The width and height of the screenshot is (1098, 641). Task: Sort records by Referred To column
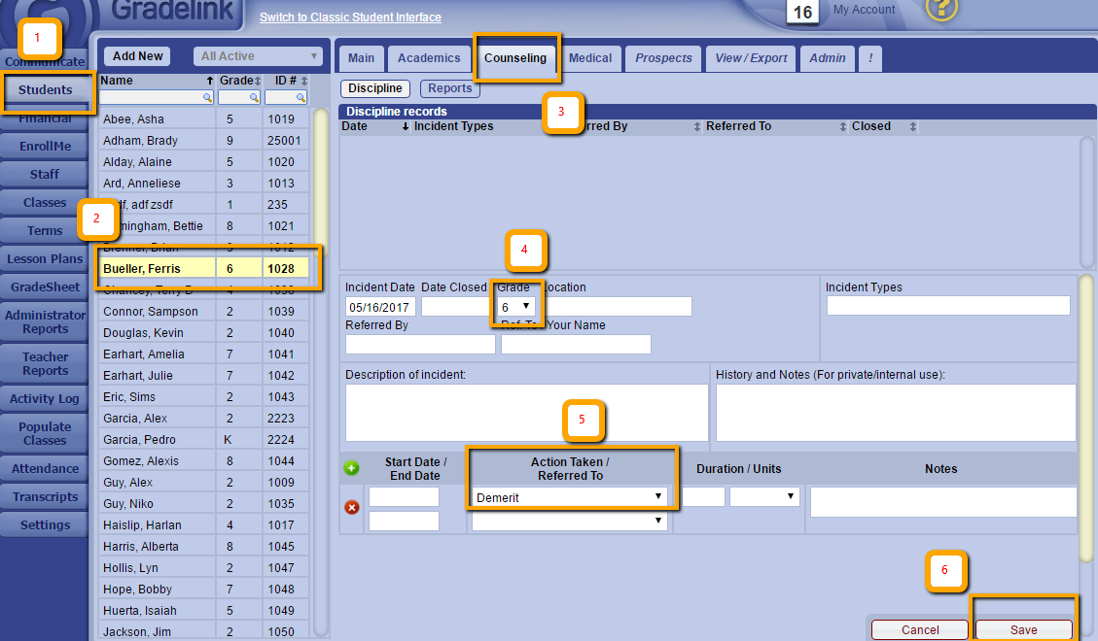pyautogui.click(x=842, y=126)
